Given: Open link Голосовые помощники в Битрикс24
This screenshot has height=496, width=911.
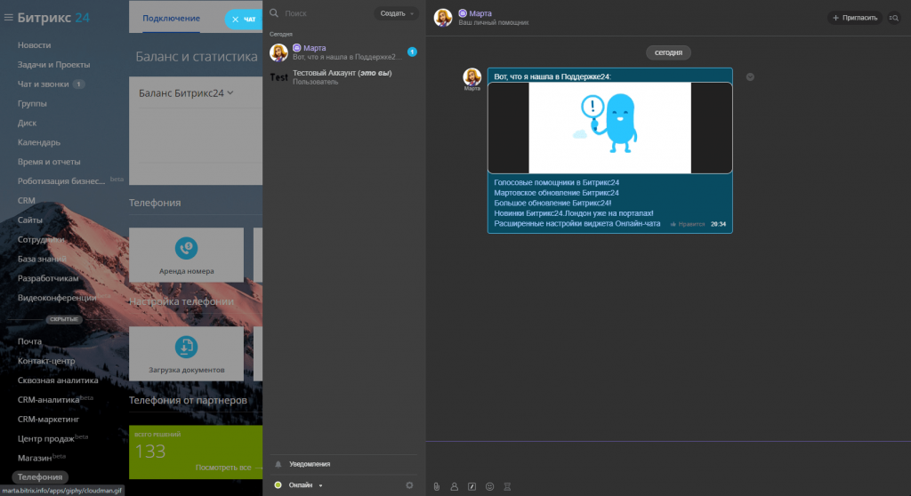Looking at the screenshot, I should coord(556,182).
